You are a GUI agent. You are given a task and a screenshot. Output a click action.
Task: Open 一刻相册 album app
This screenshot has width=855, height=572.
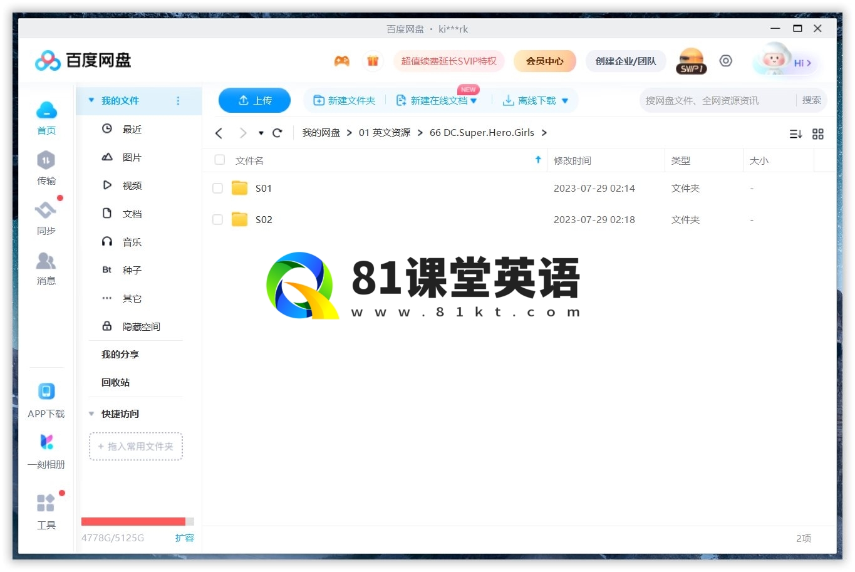46,451
